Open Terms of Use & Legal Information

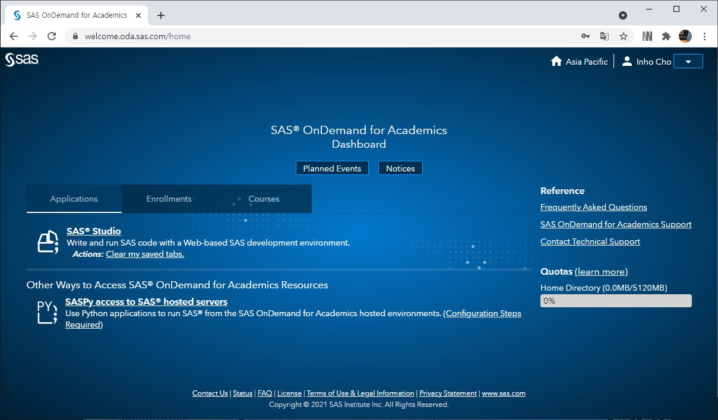pos(360,393)
